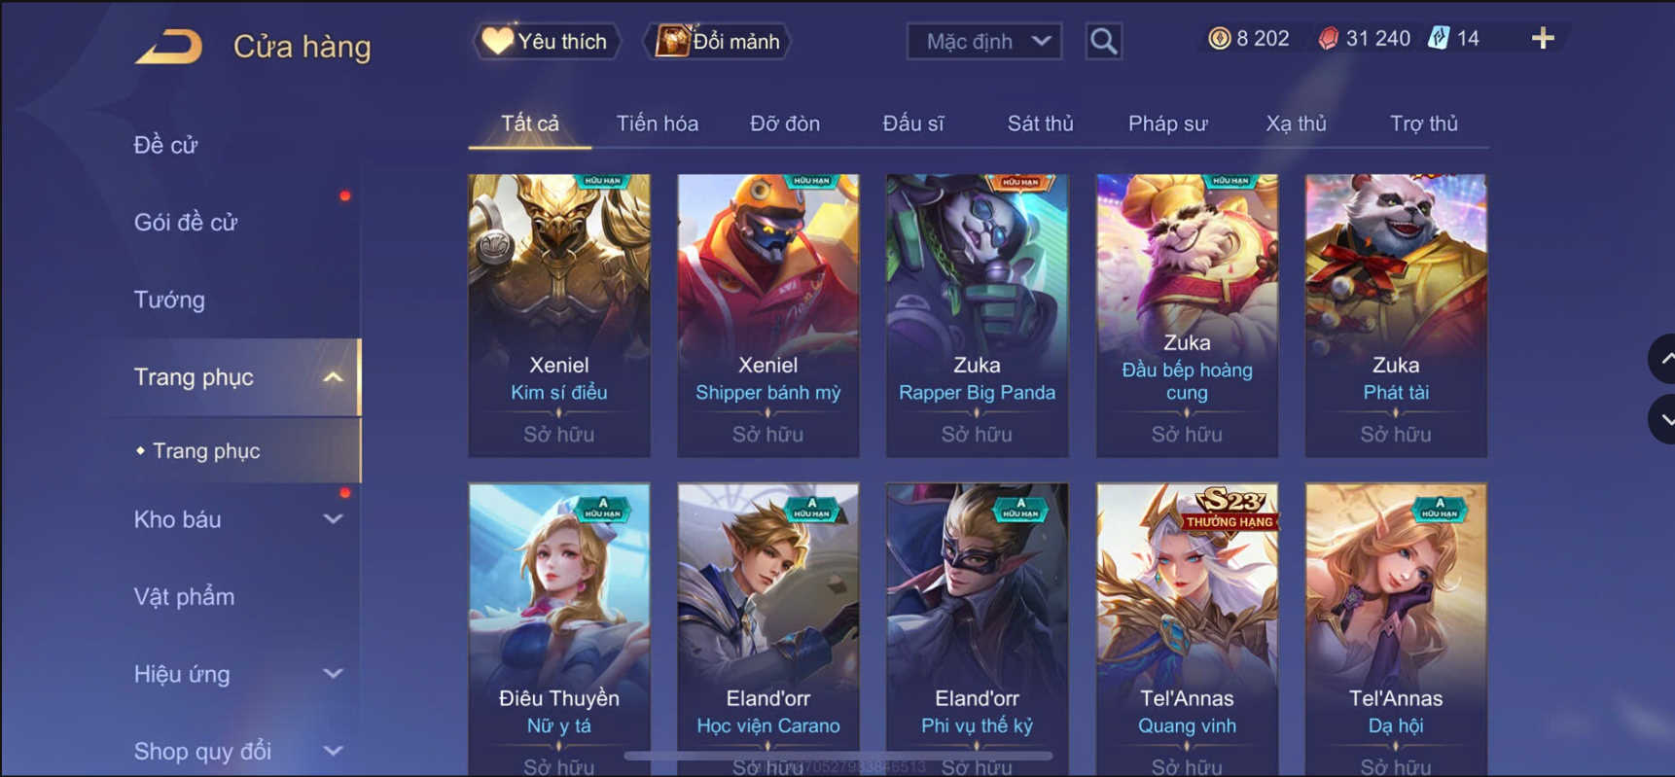Viewport: 1675px width, 777px height.
Task: Open Đổi mảnh exchange button
Action: [x=719, y=42]
